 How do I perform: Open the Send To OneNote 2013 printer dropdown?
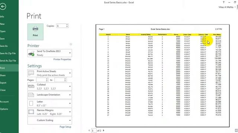pyautogui.click(x=49, y=53)
